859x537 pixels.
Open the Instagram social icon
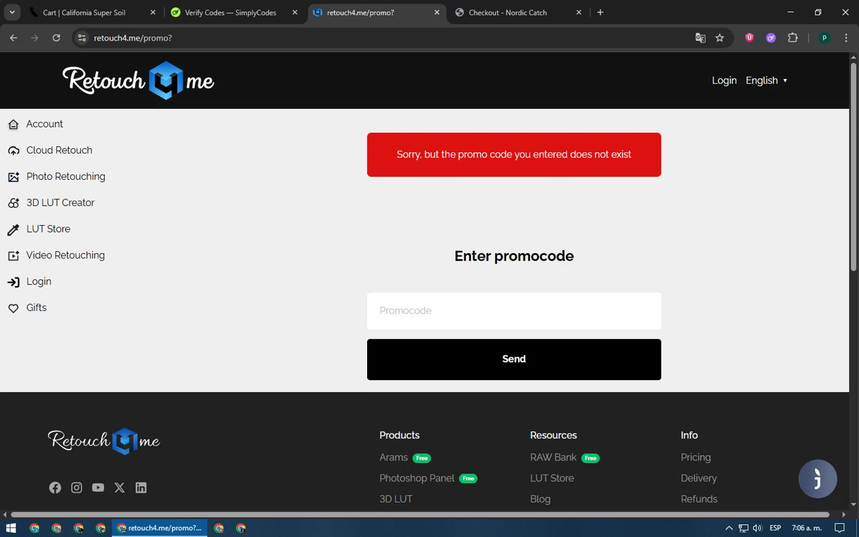click(77, 488)
